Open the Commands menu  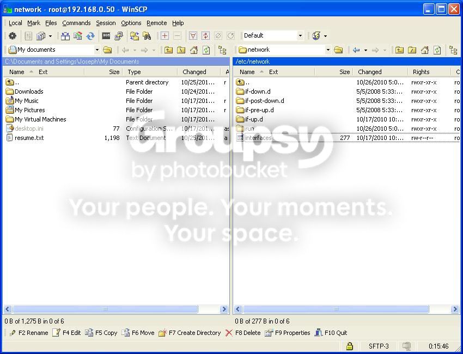[76, 23]
